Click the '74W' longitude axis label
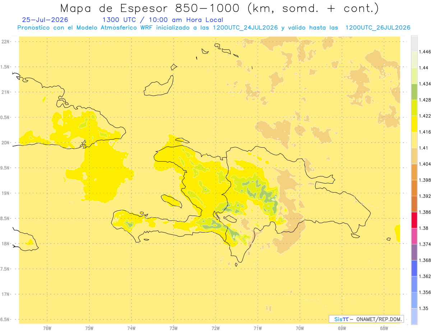 (131, 328)
